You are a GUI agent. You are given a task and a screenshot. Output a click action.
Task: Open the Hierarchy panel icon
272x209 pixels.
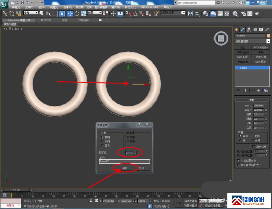[249, 30]
